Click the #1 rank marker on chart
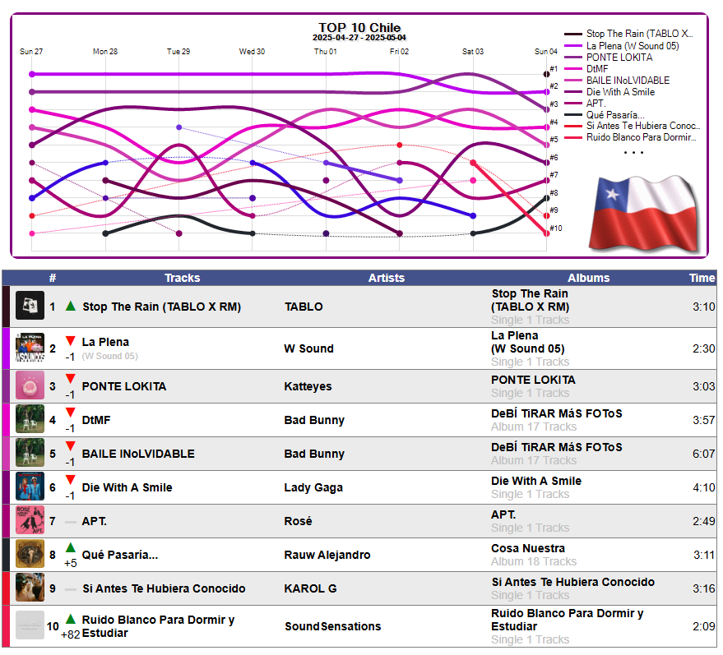 546,74
